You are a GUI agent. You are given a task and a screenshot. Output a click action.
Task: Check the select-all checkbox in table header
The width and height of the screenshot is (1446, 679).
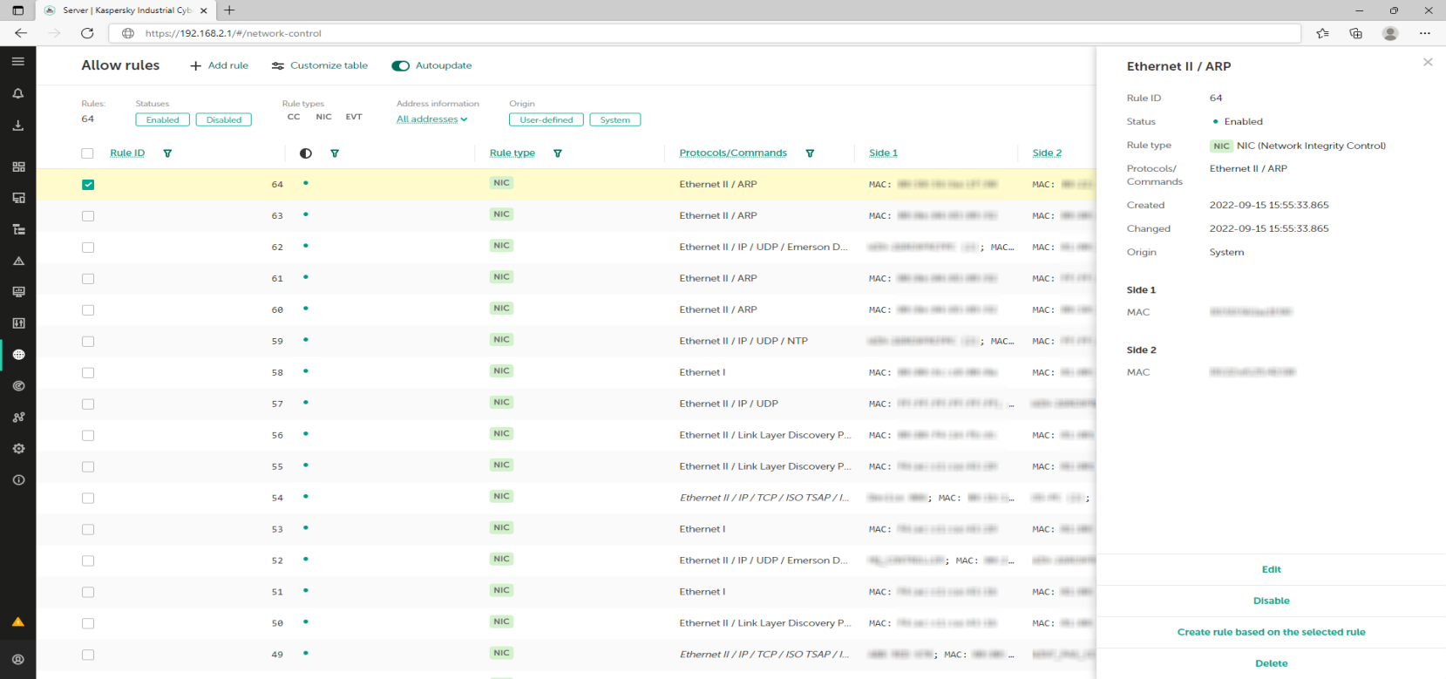(x=87, y=153)
